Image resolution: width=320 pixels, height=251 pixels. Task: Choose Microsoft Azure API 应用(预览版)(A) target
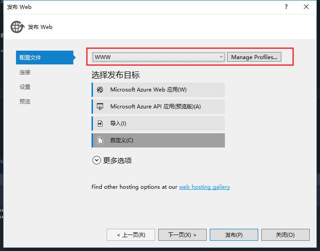coord(158,107)
